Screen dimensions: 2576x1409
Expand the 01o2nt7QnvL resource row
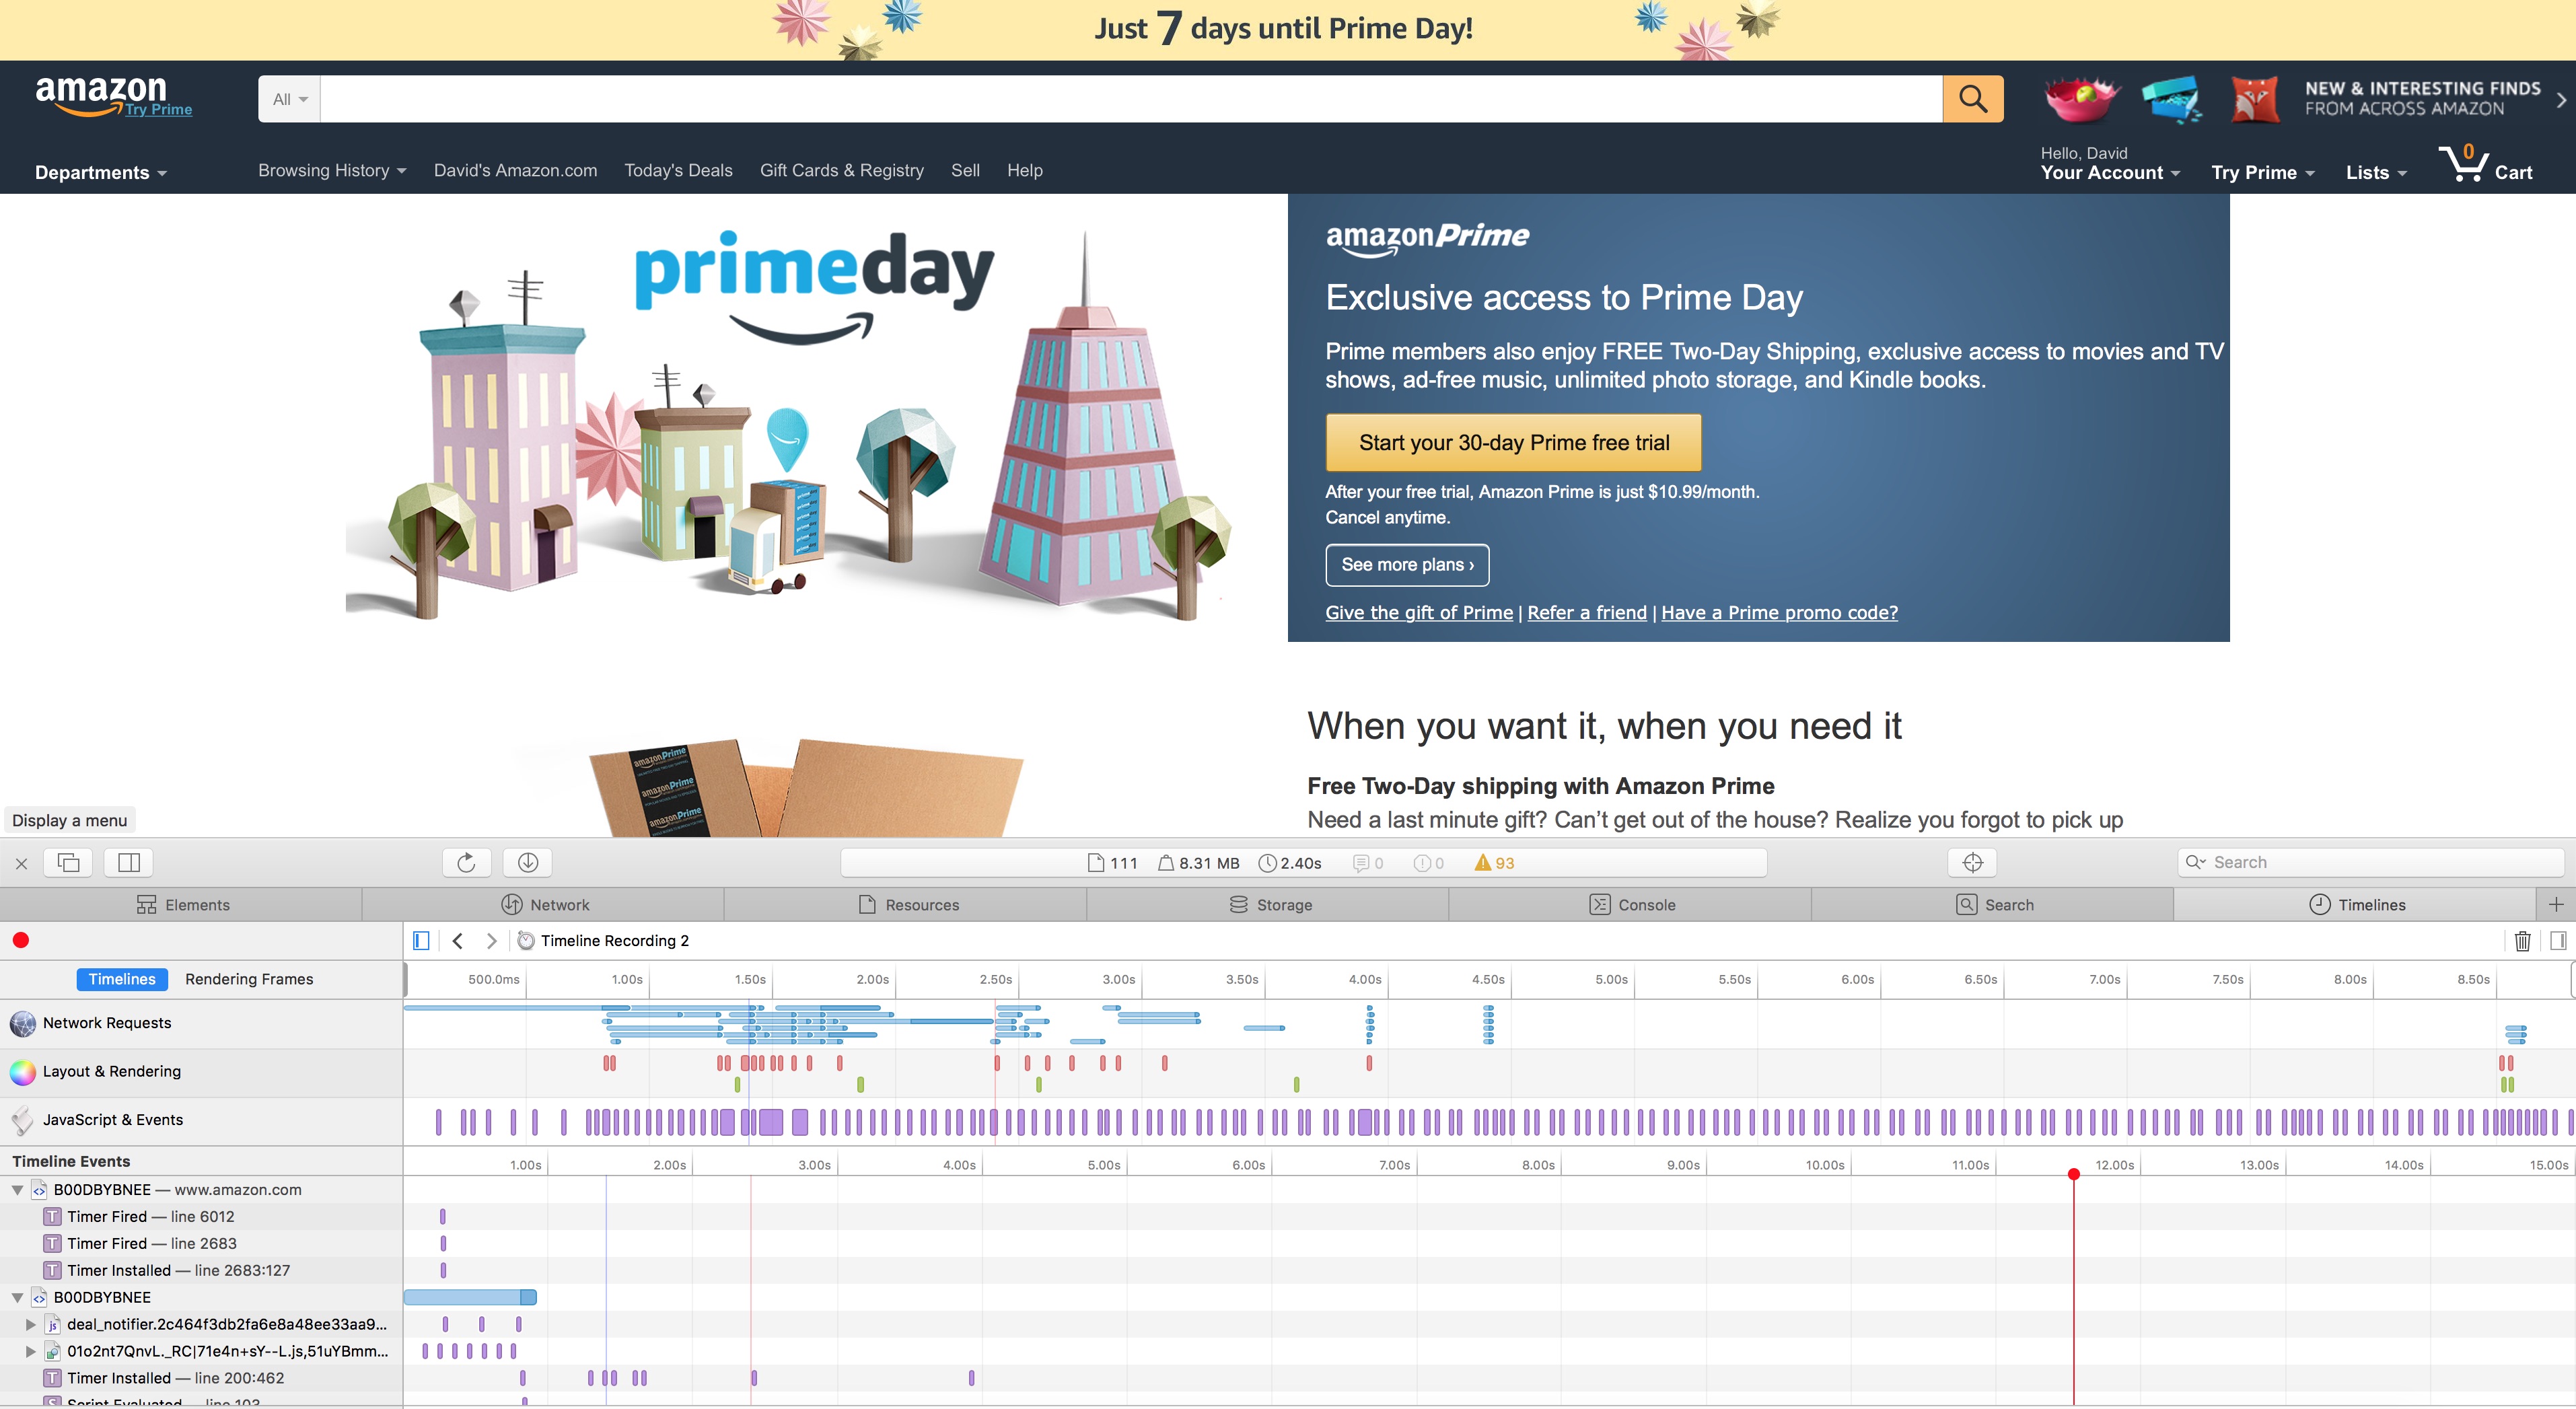31,1351
